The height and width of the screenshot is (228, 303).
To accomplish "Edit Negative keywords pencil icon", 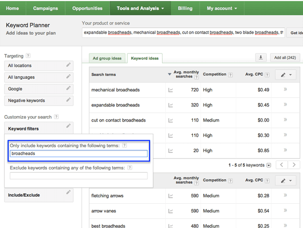I will coord(68,100).
